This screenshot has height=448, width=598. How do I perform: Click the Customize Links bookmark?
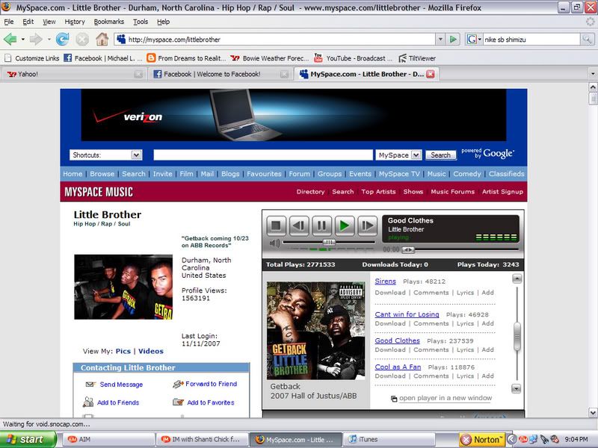31,58
